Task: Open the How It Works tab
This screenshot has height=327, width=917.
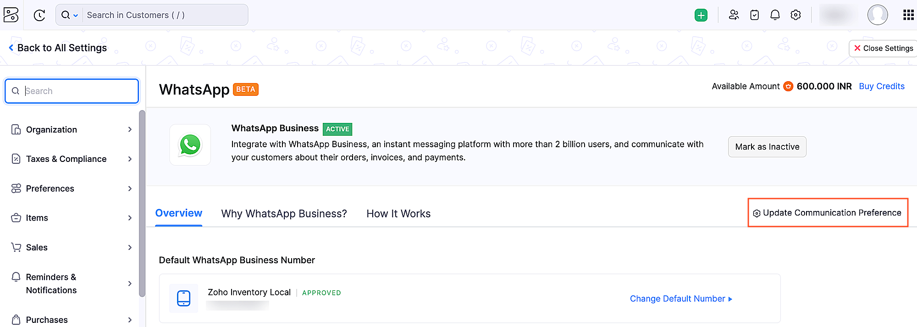Action: click(x=398, y=213)
